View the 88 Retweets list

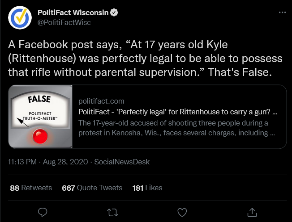coord(31,188)
